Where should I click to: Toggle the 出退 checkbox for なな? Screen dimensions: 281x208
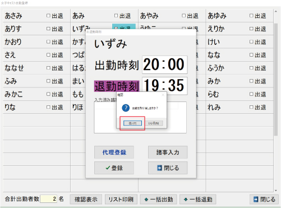pos(251,55)
